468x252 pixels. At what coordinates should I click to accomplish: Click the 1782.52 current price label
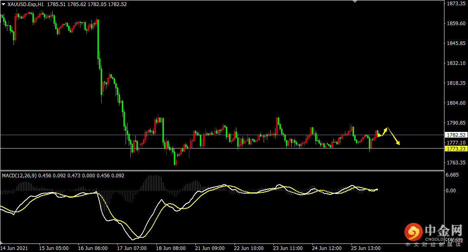(456, 135)
